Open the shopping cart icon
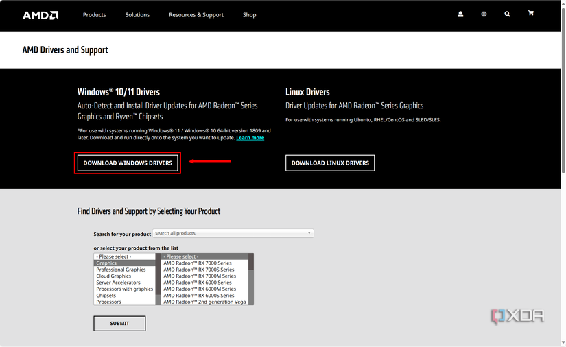The height and width of the screenshot is (347, 566). tap(530, 13)
